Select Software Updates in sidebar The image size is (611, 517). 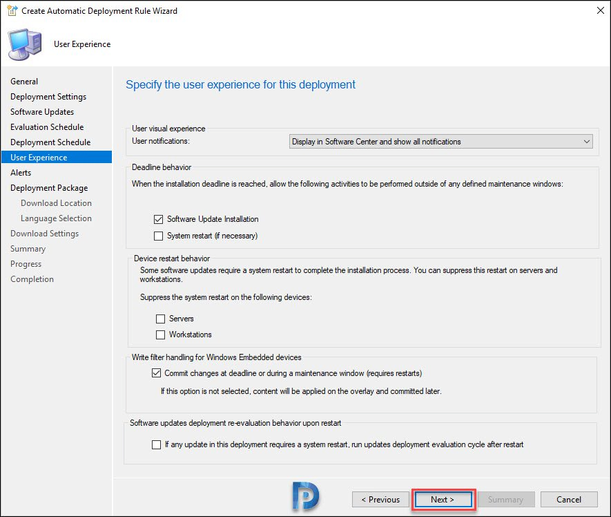point(42,111)
